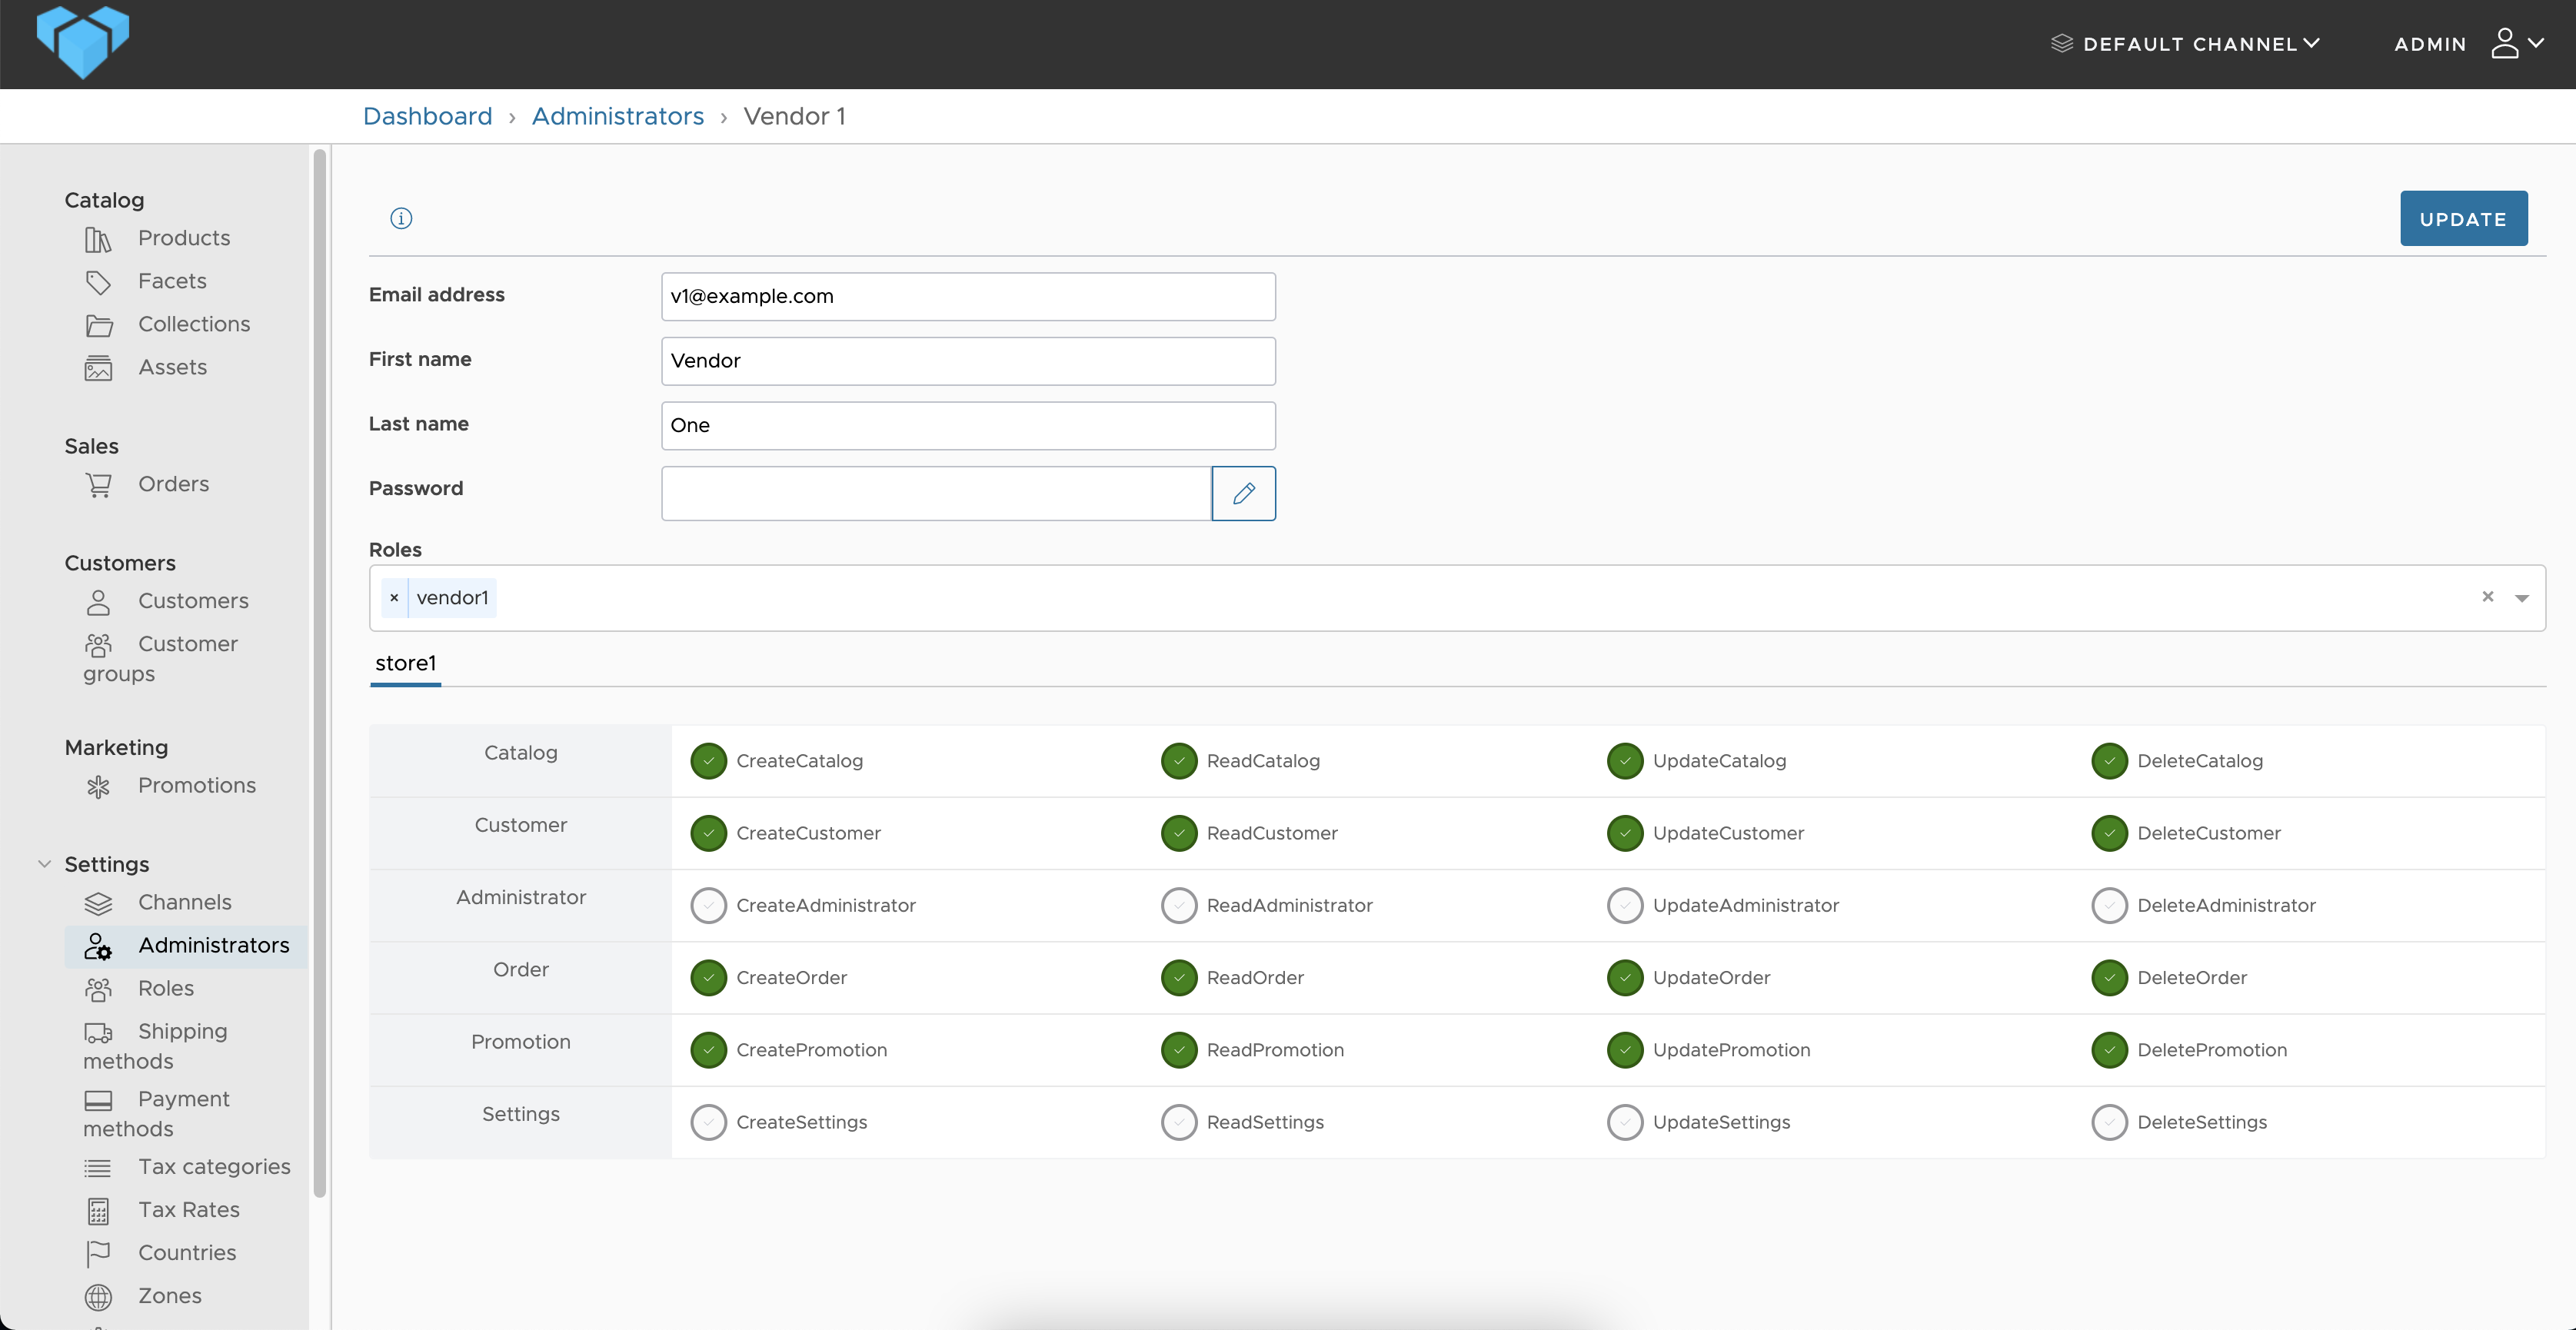This screenshot has width=2576, height=1330.
Task: Click the First name input field
Action: (x=967, y=361)
